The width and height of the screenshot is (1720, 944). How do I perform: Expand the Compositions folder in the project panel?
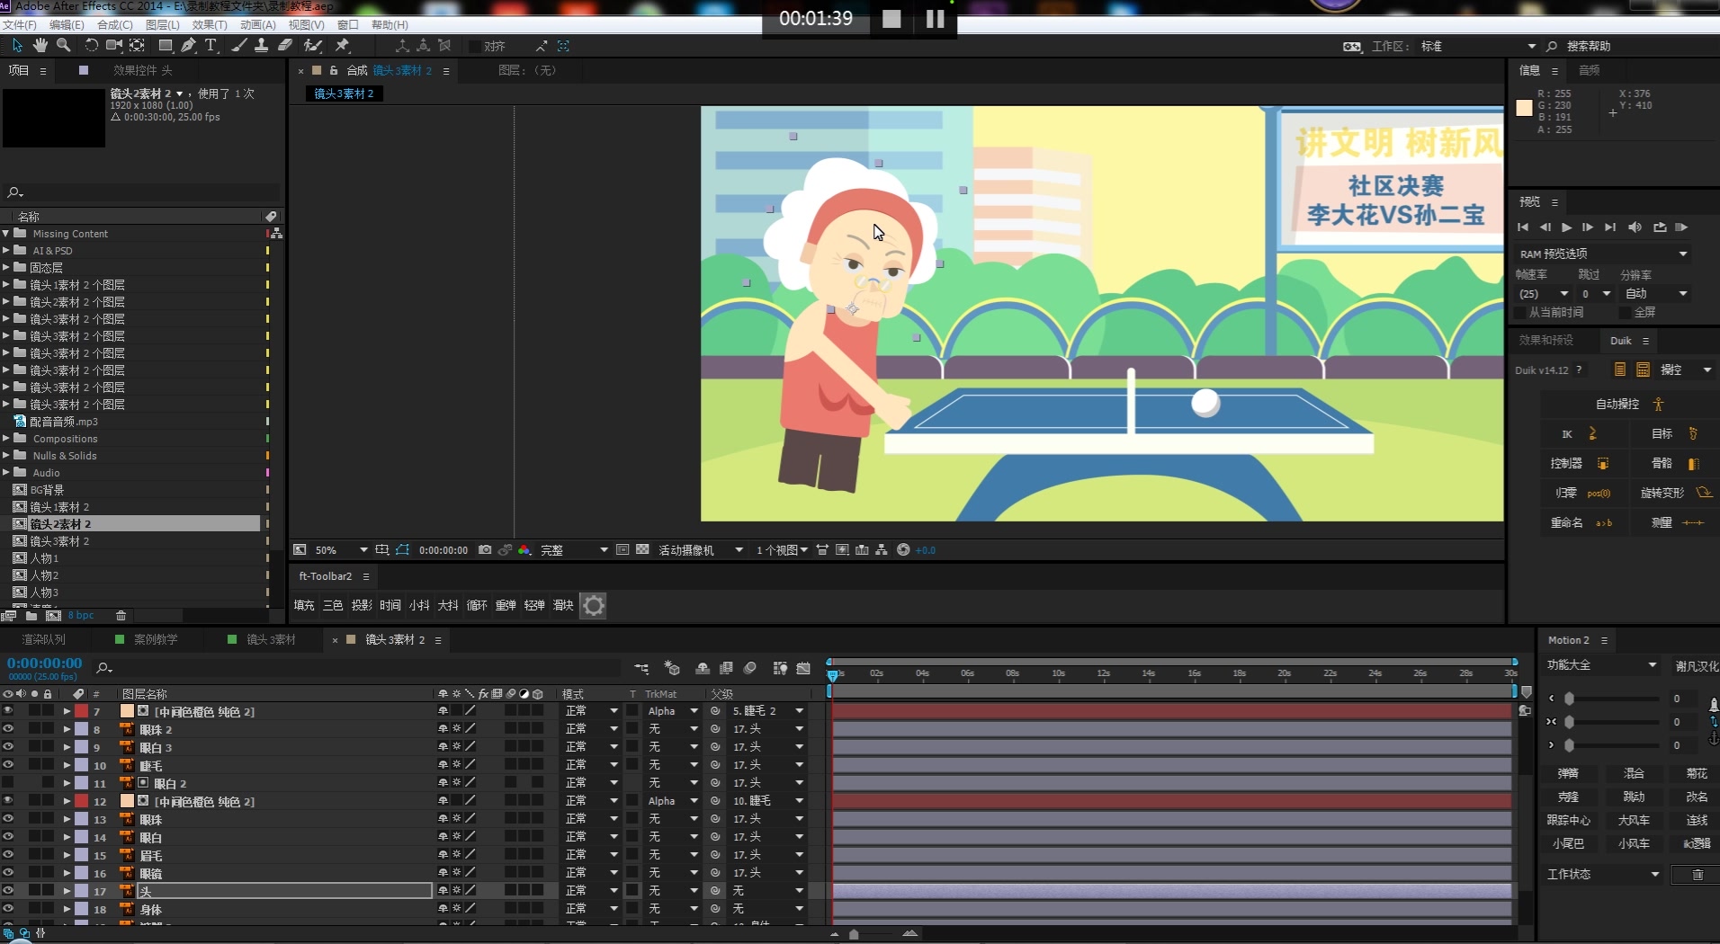pos(6,439)
